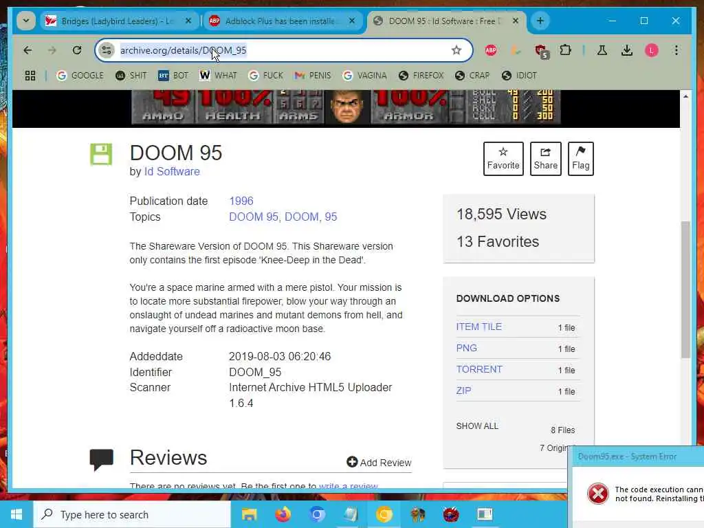
Task: Open the tab search dropdown arrow
Action: click(x=26, y=21)
